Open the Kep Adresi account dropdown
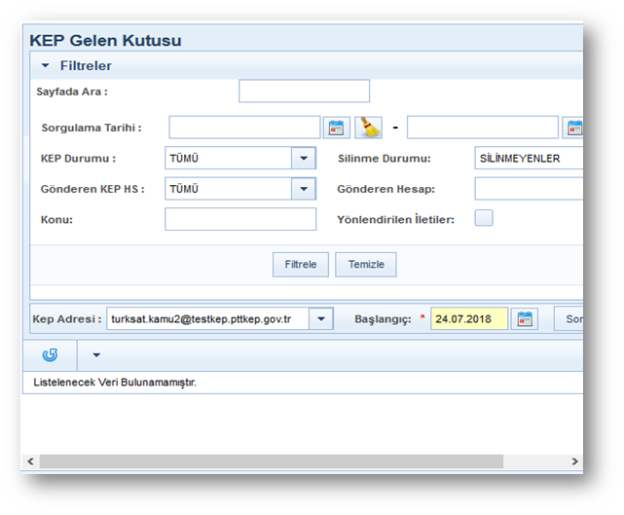 tap(321, 319)
